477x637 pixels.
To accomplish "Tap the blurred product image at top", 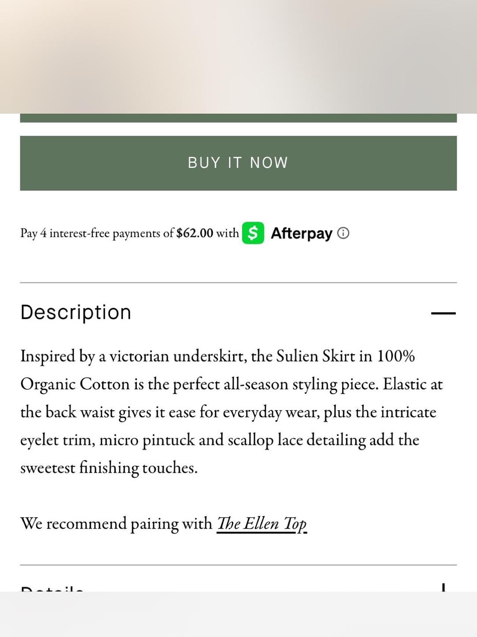I will pos(238,57).
